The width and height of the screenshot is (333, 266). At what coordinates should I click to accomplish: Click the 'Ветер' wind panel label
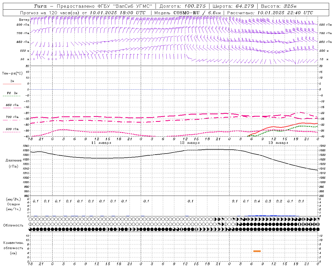tap(24, 20)
